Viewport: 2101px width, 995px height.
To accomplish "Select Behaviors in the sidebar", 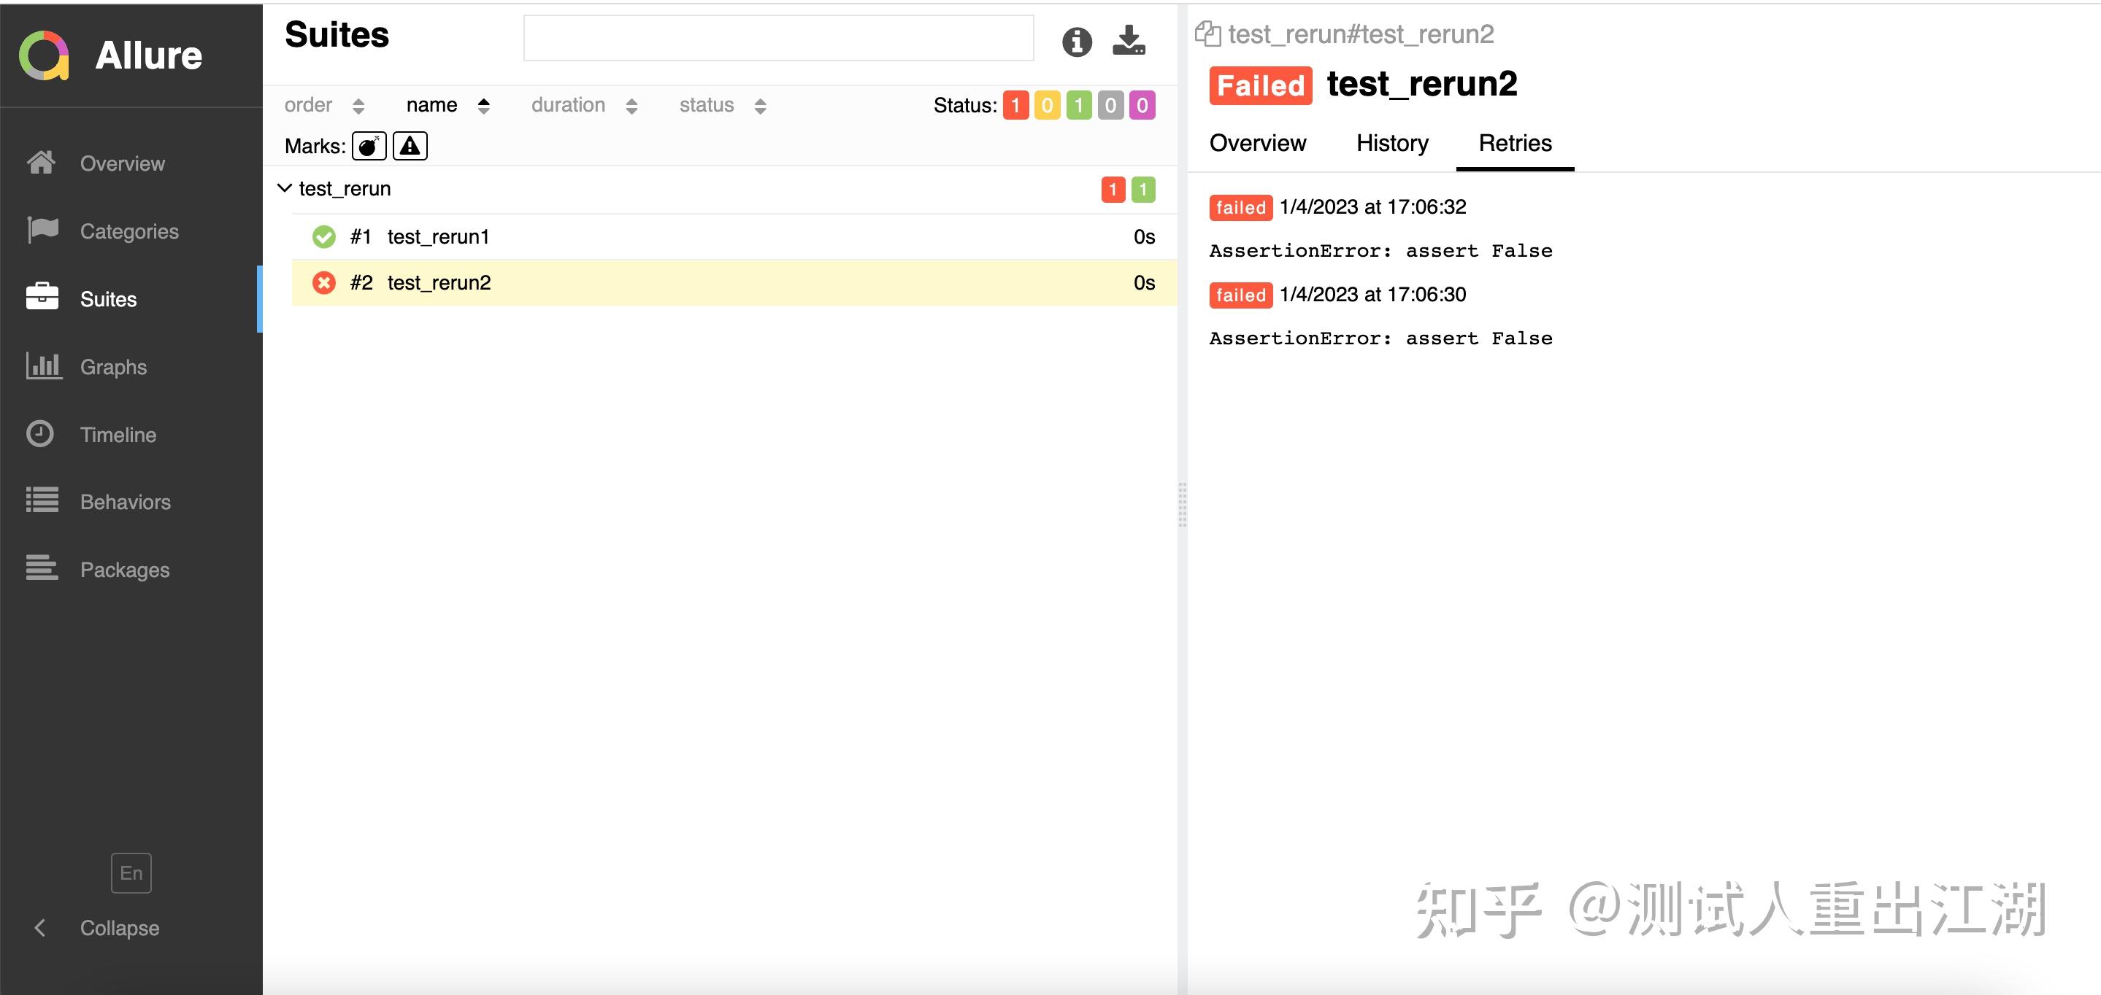I will pyautogui.click(x=125, y=502).
